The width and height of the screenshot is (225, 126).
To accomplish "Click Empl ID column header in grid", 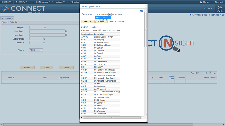I will click(x=11, y=78).
